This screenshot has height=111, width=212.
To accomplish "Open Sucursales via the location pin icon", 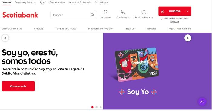I will coord(105,12).
